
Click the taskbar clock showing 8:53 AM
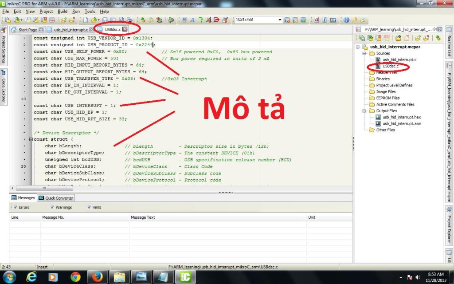tap(436, 277)
